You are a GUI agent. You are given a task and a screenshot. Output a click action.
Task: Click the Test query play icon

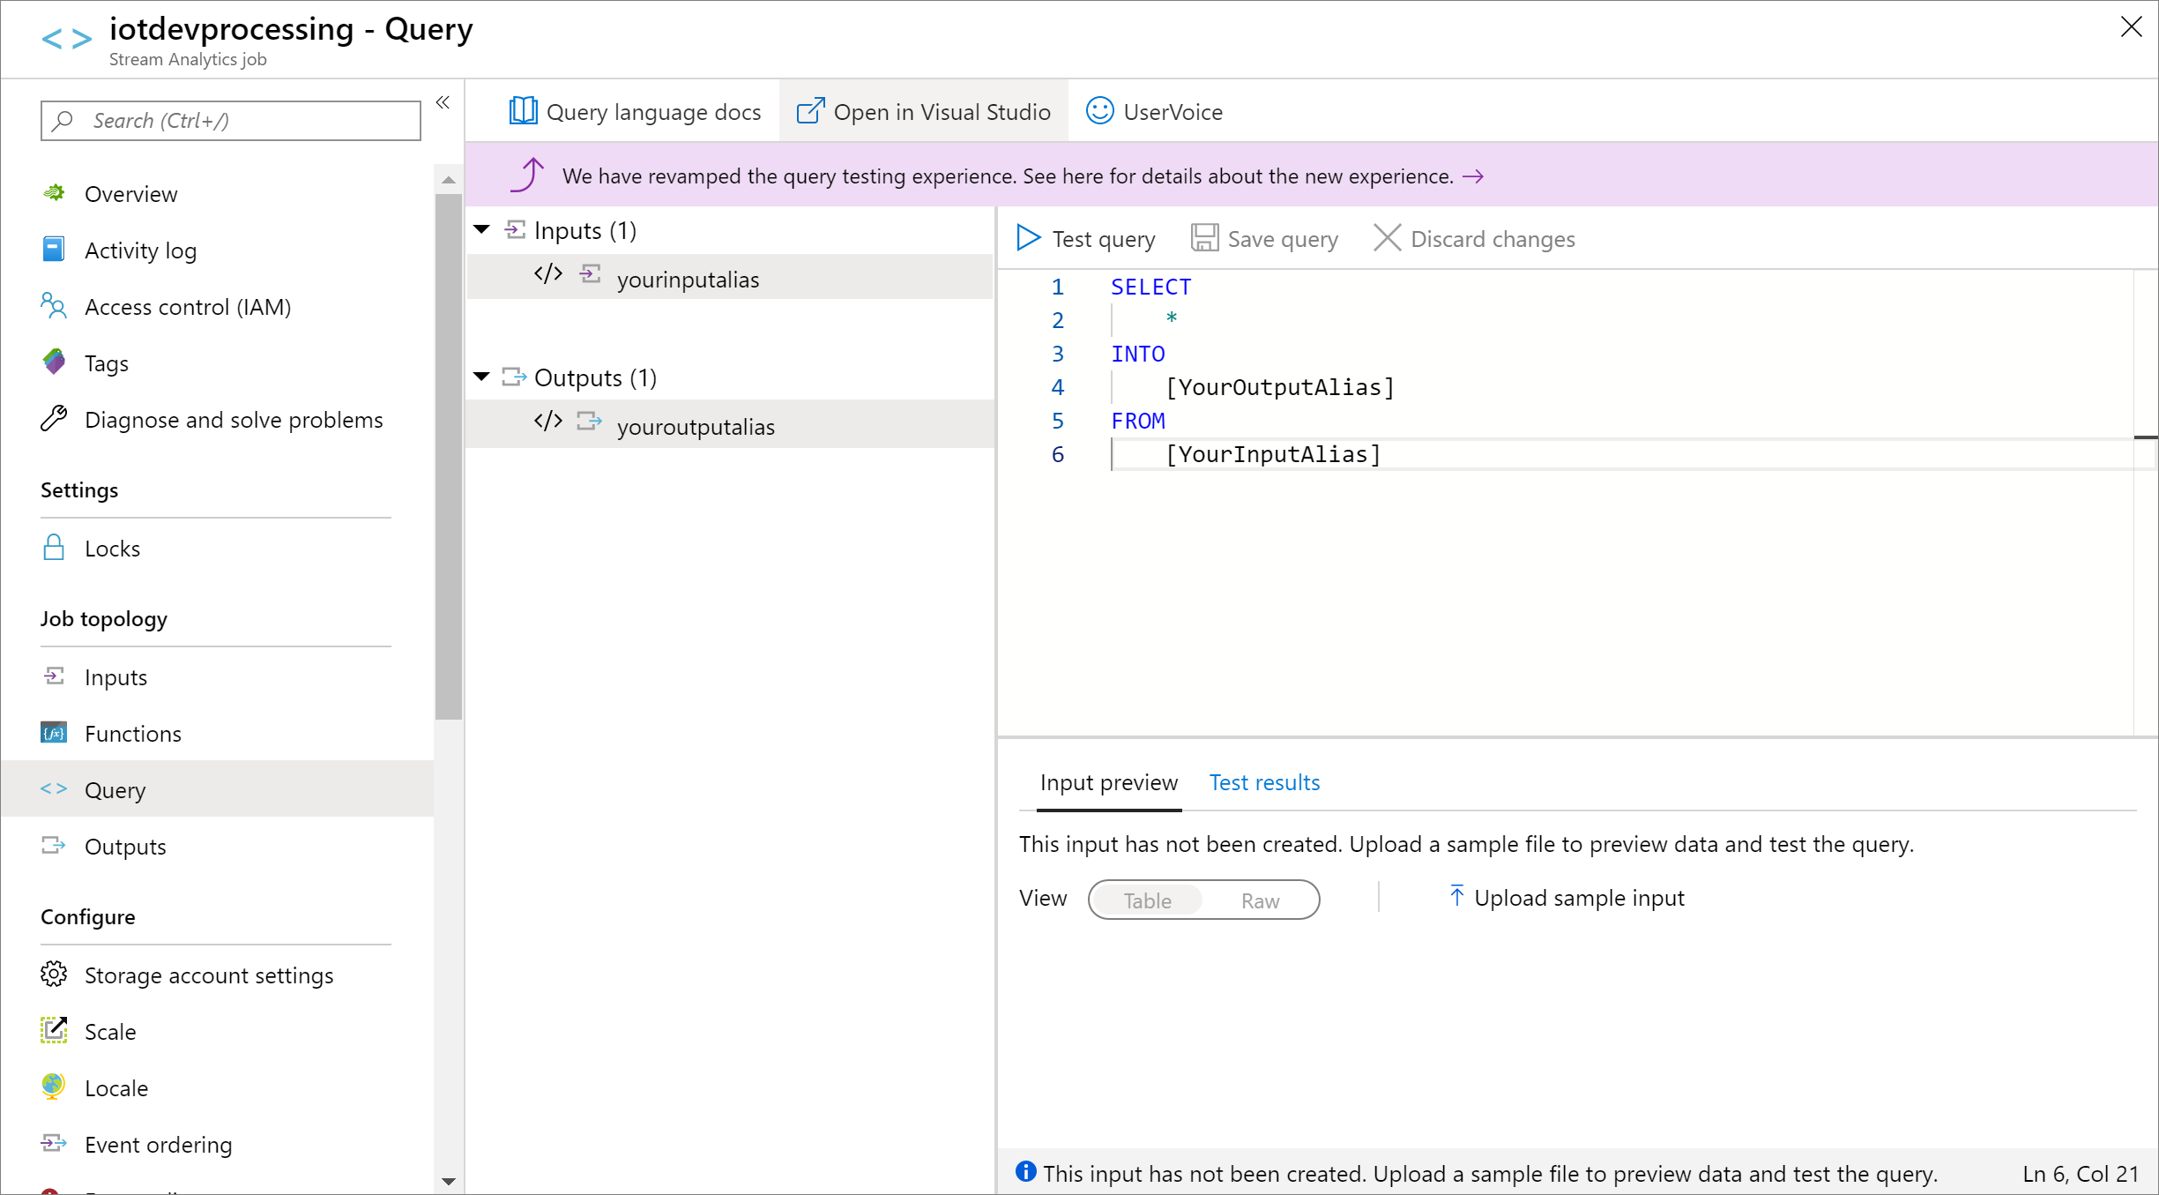pyautogui.click(x=1028, y=238)
